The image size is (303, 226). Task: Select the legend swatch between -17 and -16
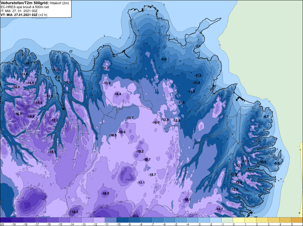(x=41, y=220)
